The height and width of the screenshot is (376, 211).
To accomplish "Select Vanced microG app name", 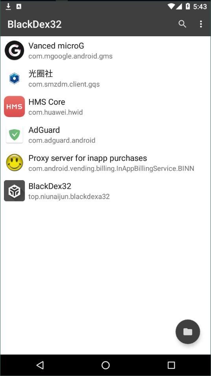I will [56, 46].
